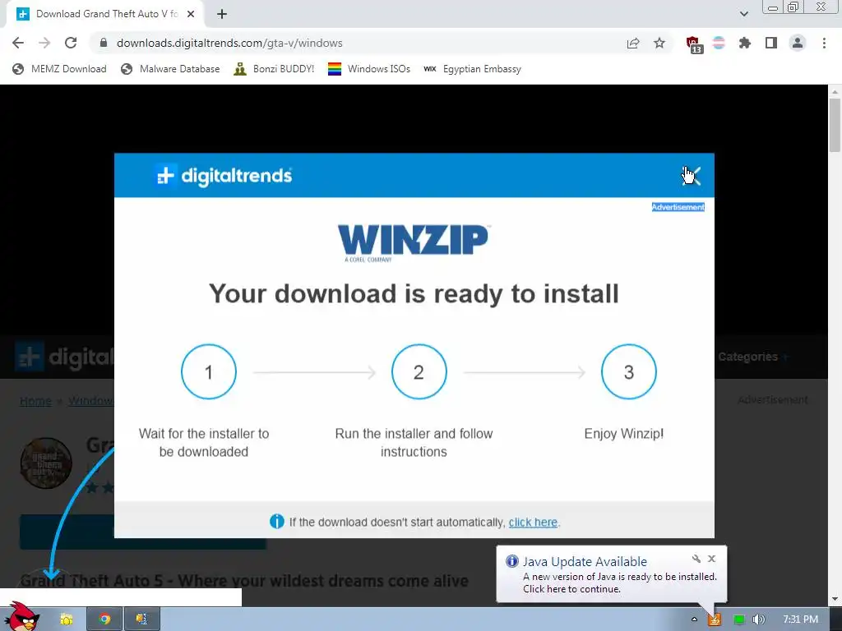Click the GTA V game thumbnail
This screenshot has height=631, width=842.
pos(46,463)
